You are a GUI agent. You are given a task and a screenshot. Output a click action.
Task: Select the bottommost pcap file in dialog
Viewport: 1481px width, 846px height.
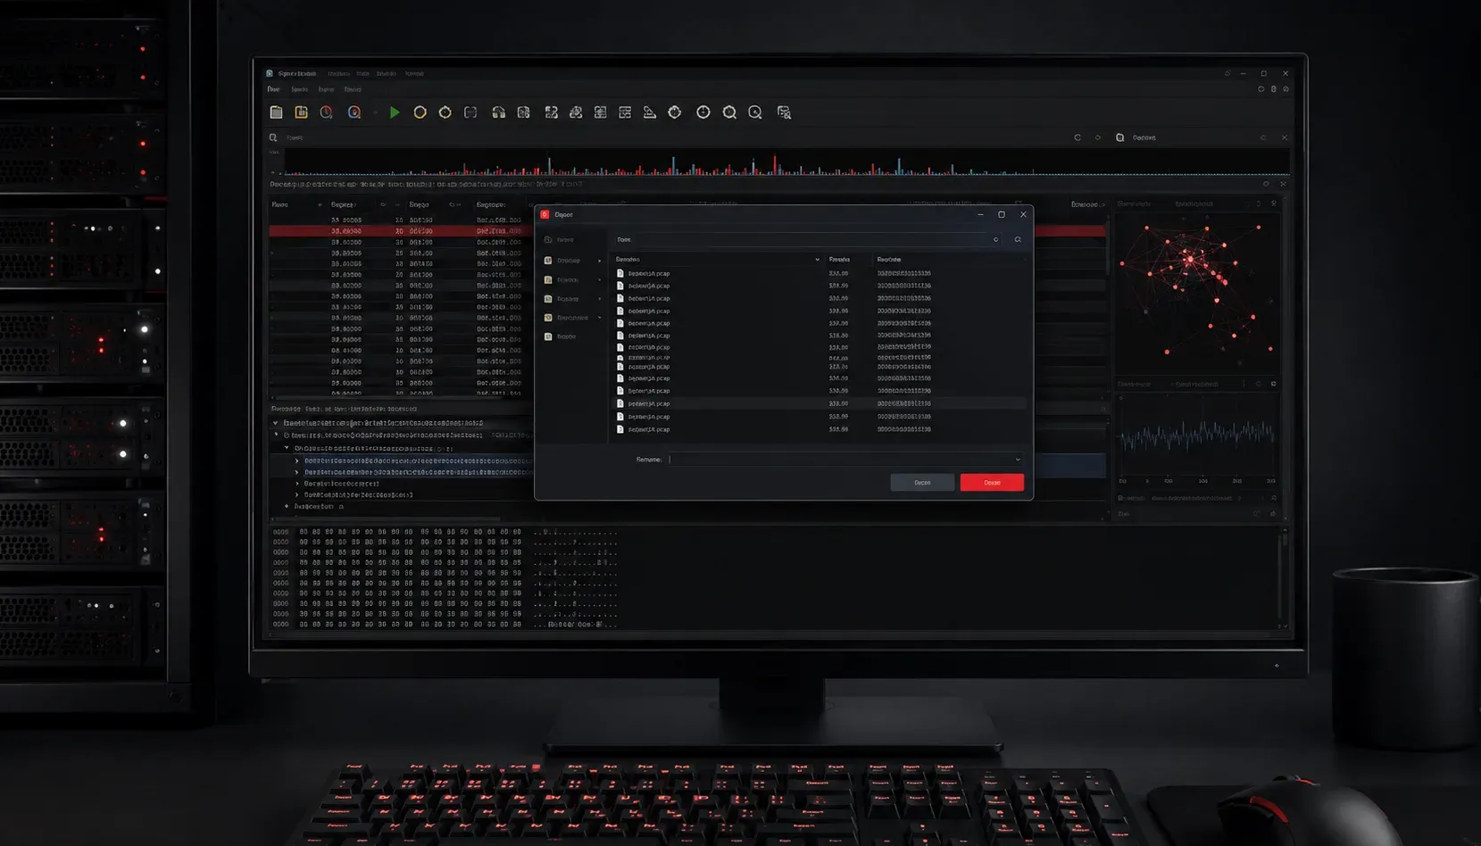tap(819, 429)
